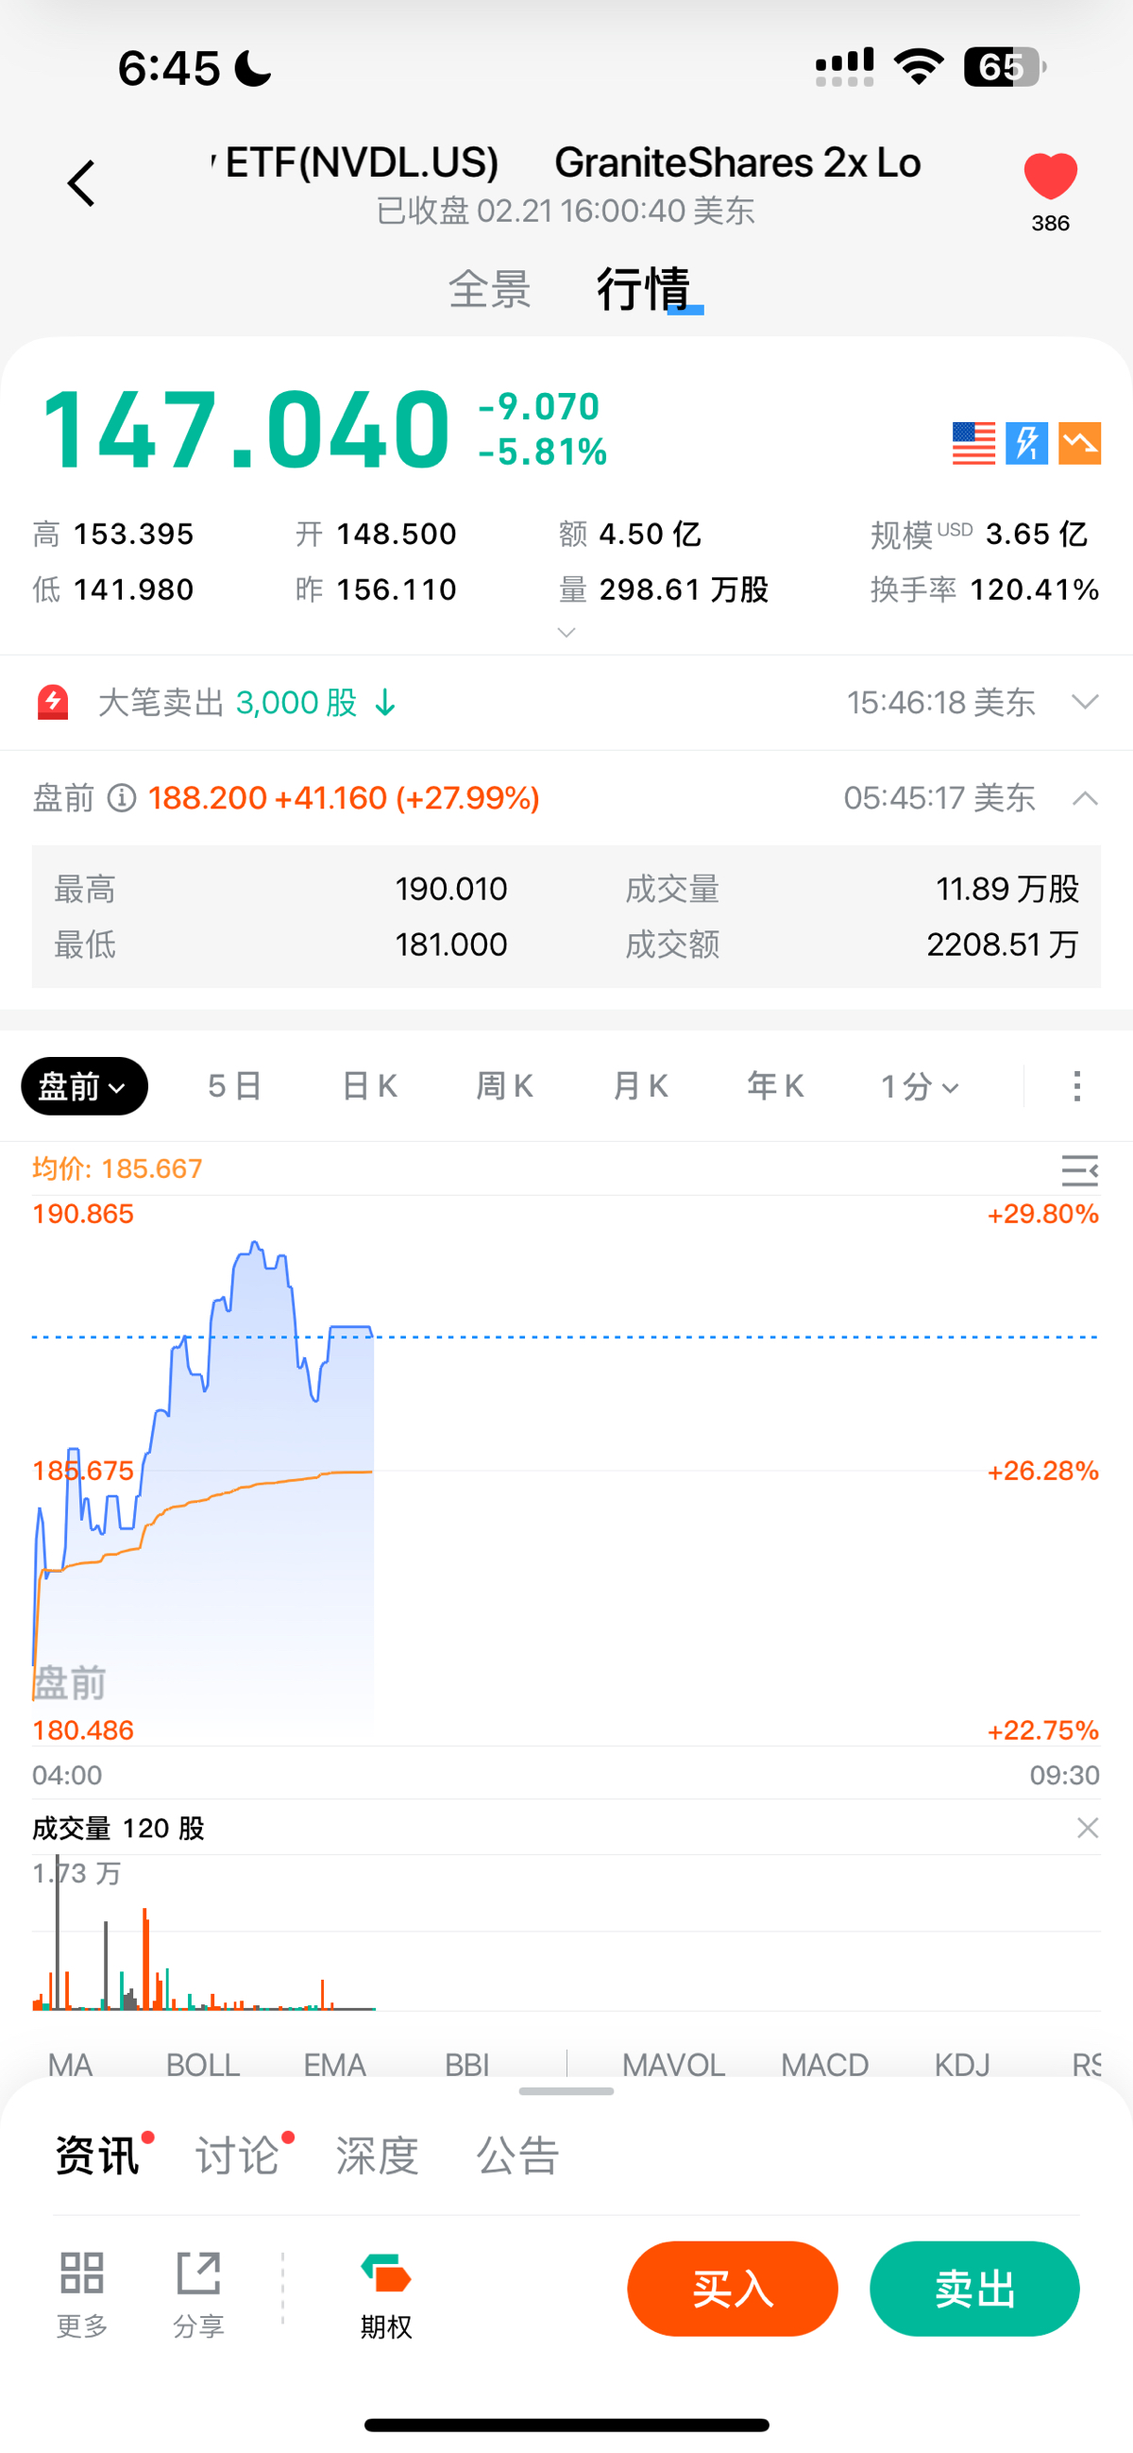This screenshot has width=1133, height=2453.
Task: Tap the pre-market info circle icon
Action: [x=121, y=798]
